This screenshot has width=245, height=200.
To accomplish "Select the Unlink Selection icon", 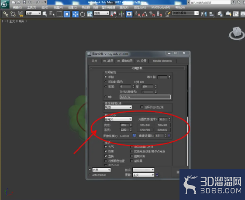I will pyautogui.click(x=13, y=14).
